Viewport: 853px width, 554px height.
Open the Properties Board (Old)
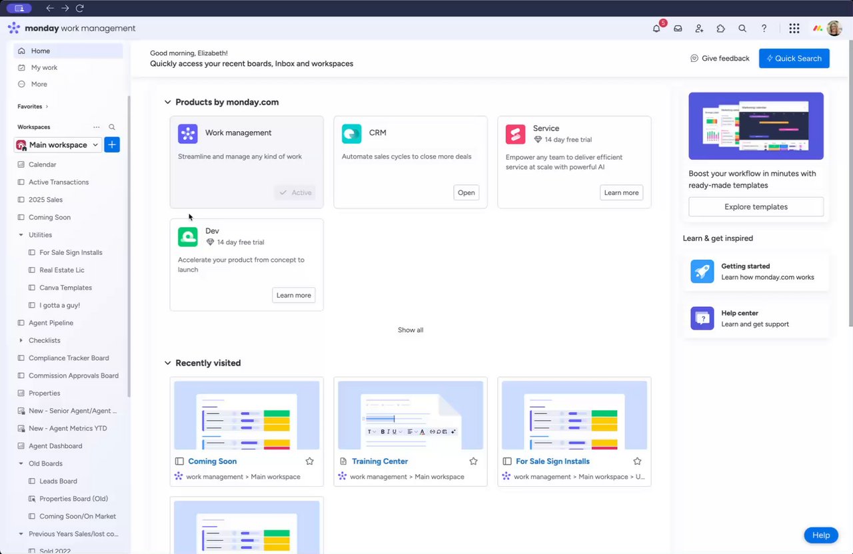(x=74, y=499)
